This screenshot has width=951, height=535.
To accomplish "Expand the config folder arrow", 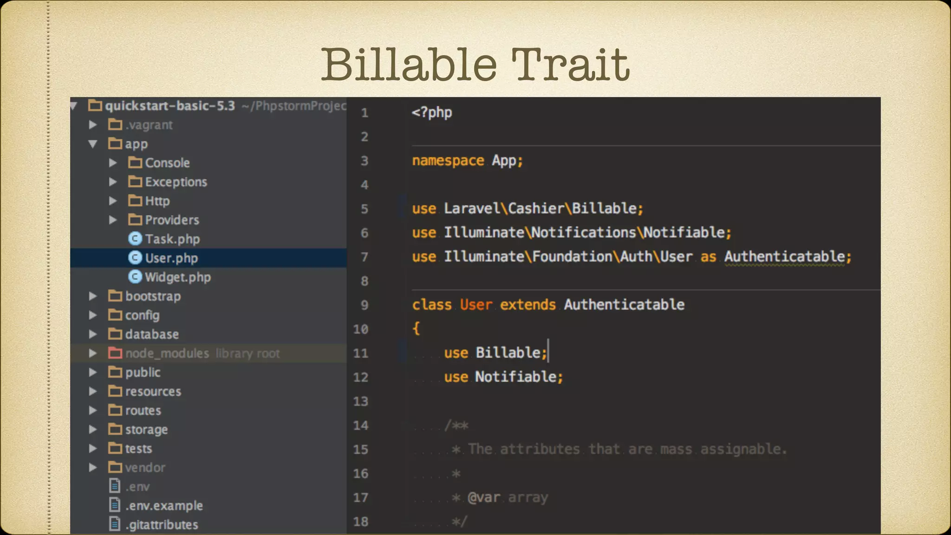I will point(93,315).
